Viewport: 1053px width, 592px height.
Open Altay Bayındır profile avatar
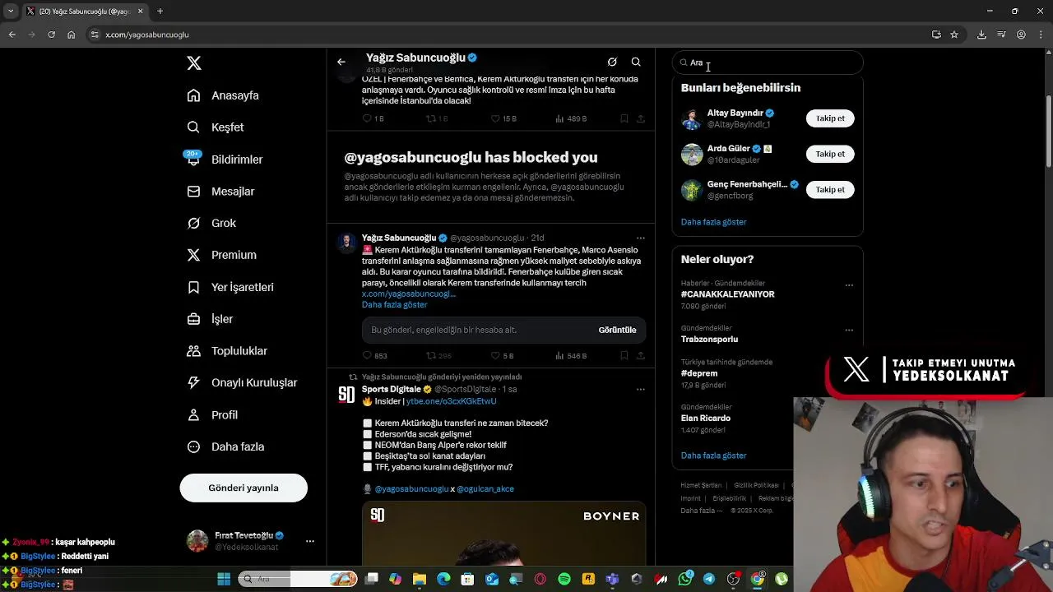(692, 118)
